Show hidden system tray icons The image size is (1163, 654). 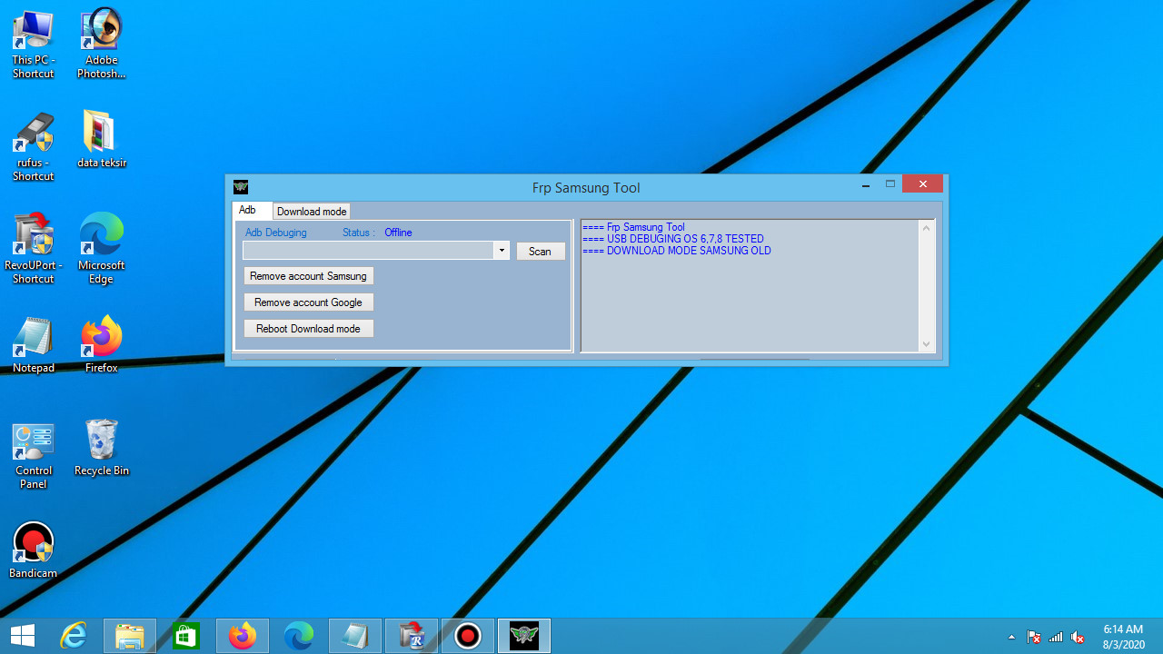[1012, 637]
